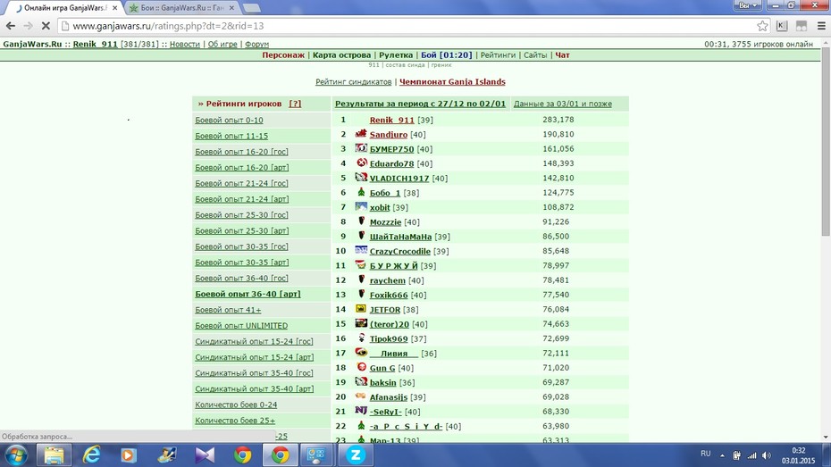Stop page loading with the X button
The image size is (831, 467).
pos(46,25)
